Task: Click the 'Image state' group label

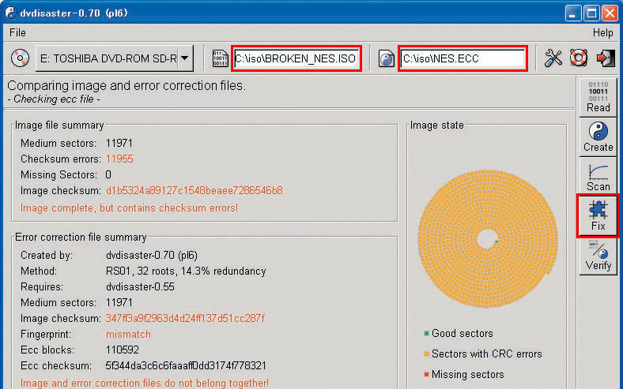Action: (x=437, y=125)
